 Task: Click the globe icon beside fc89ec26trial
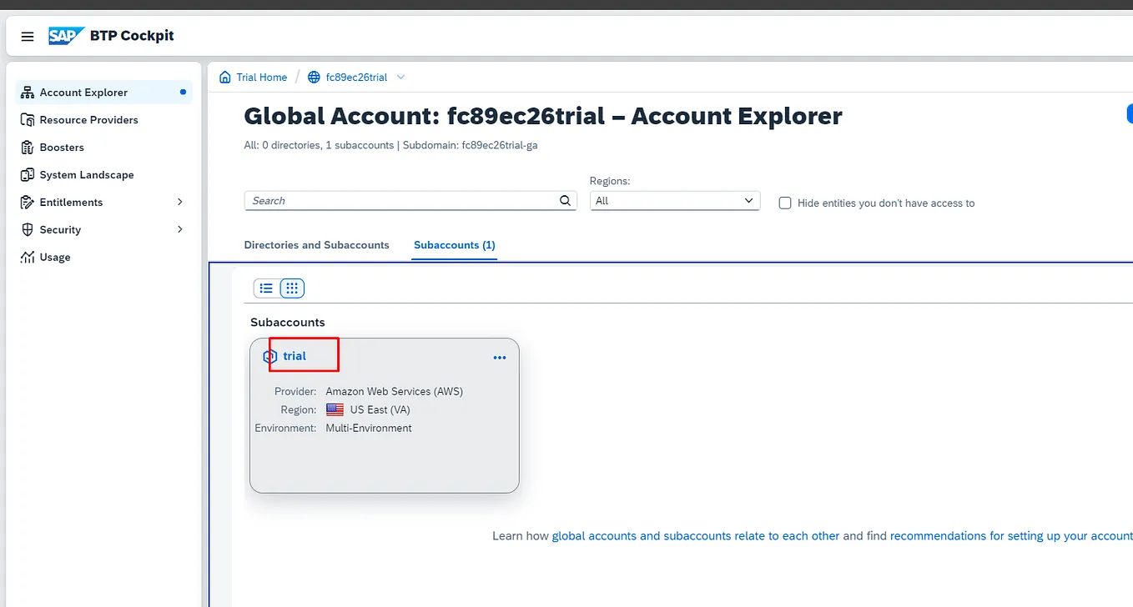(x=315, y=78)
